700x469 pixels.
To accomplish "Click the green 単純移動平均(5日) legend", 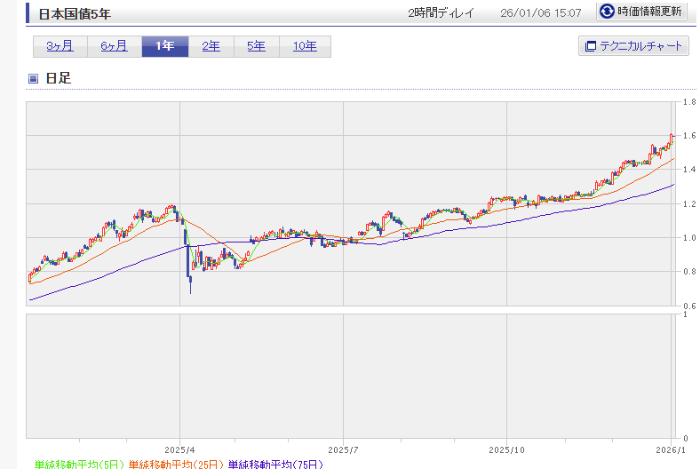I will pos(78,464).
